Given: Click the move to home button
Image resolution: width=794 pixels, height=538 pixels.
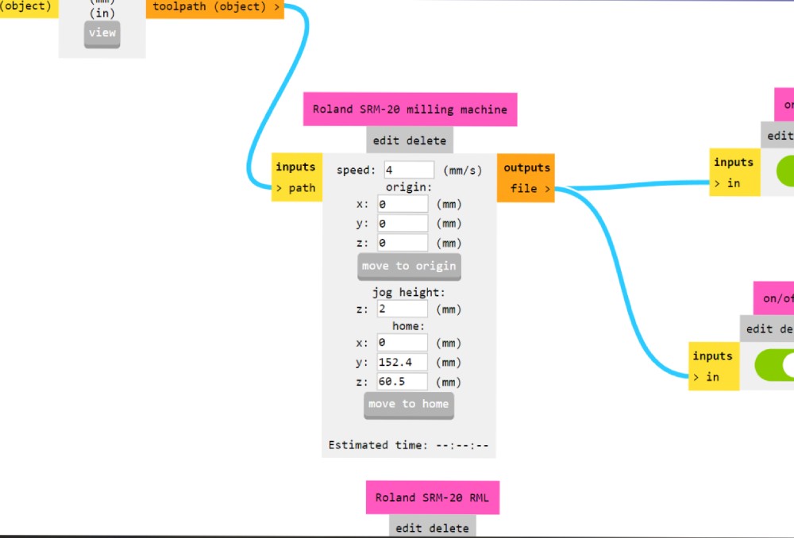Looking at the screenshot, I should 409,405.
